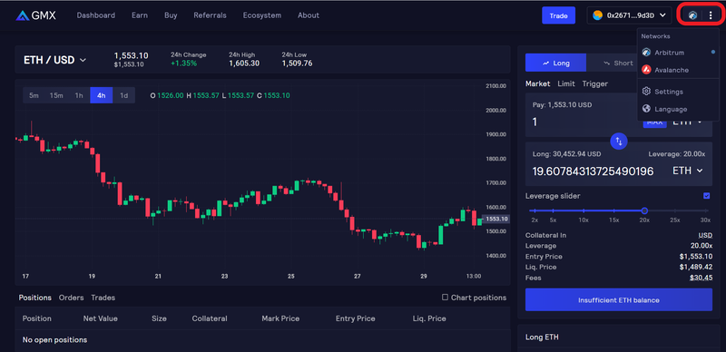Select 15m chart interval
The height and width of the screenshot is (352, 726).
(56, 95)
